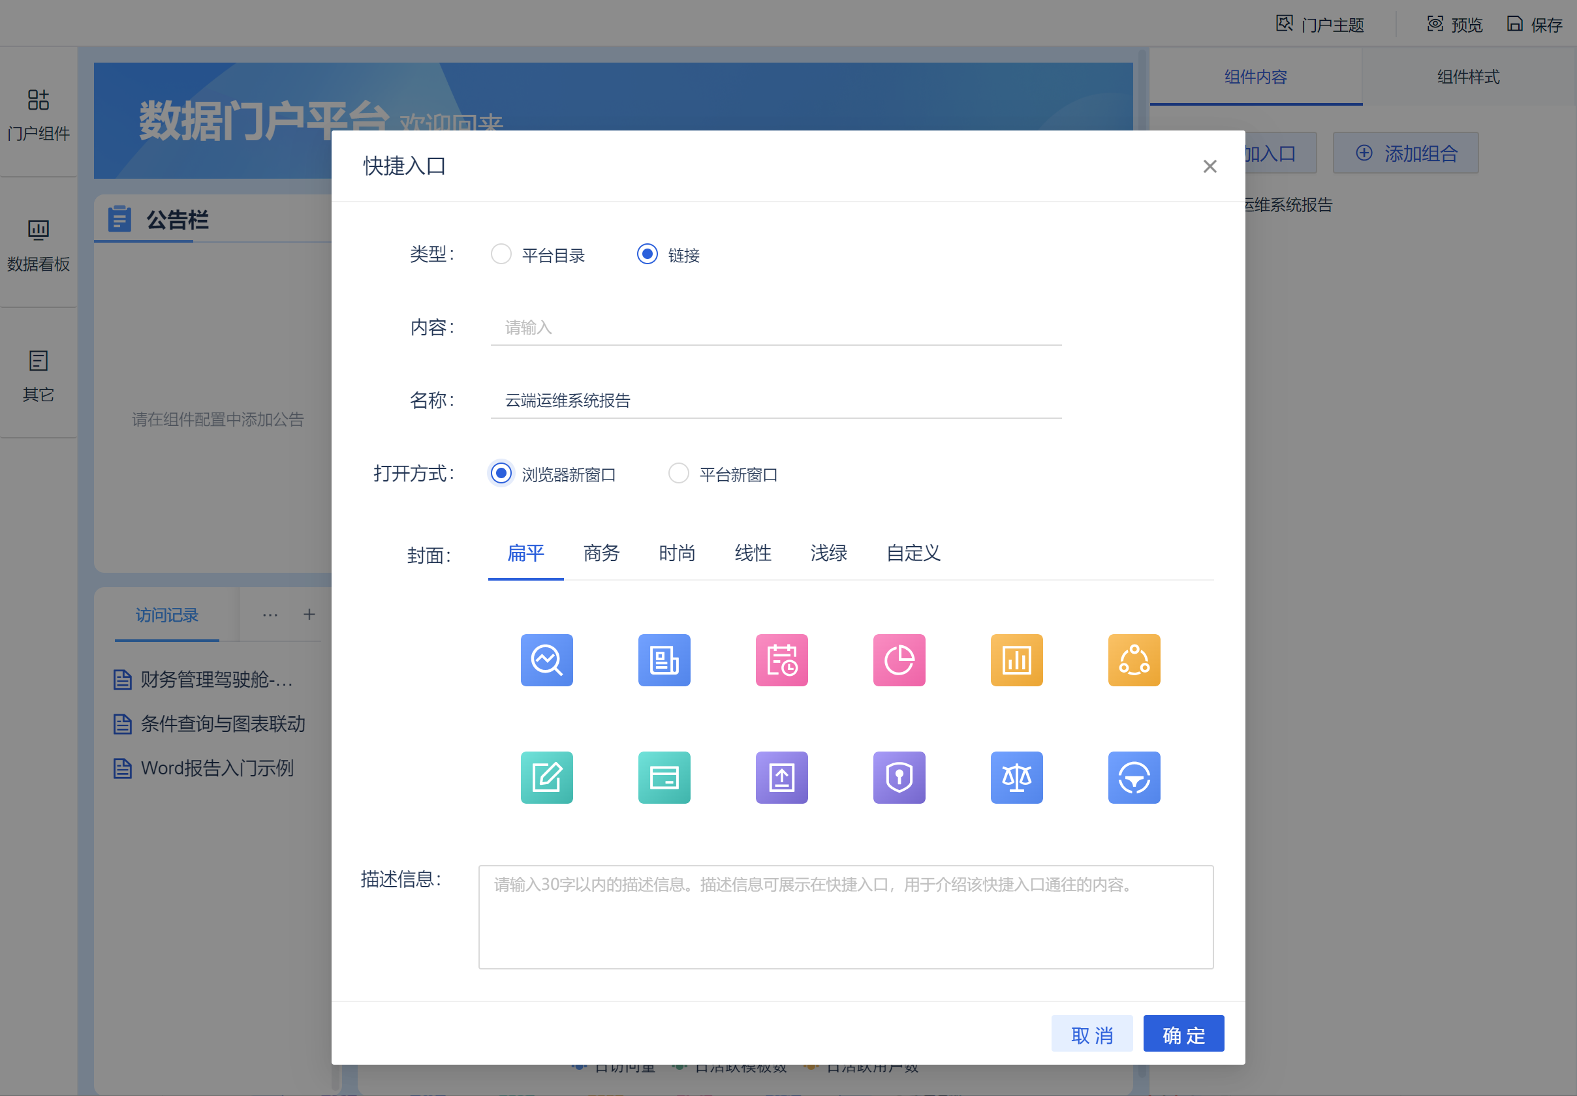The image size is (1577, 1096).
Task: Open the 自定义 cover tab
Action: [x=912, y=553]
